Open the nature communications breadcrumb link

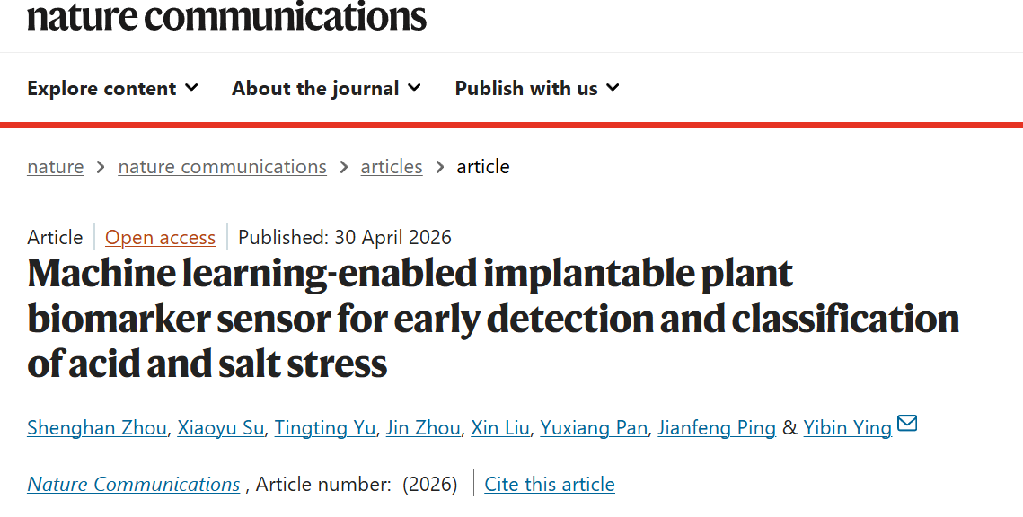pyautogui.click(x=223, y=167)
